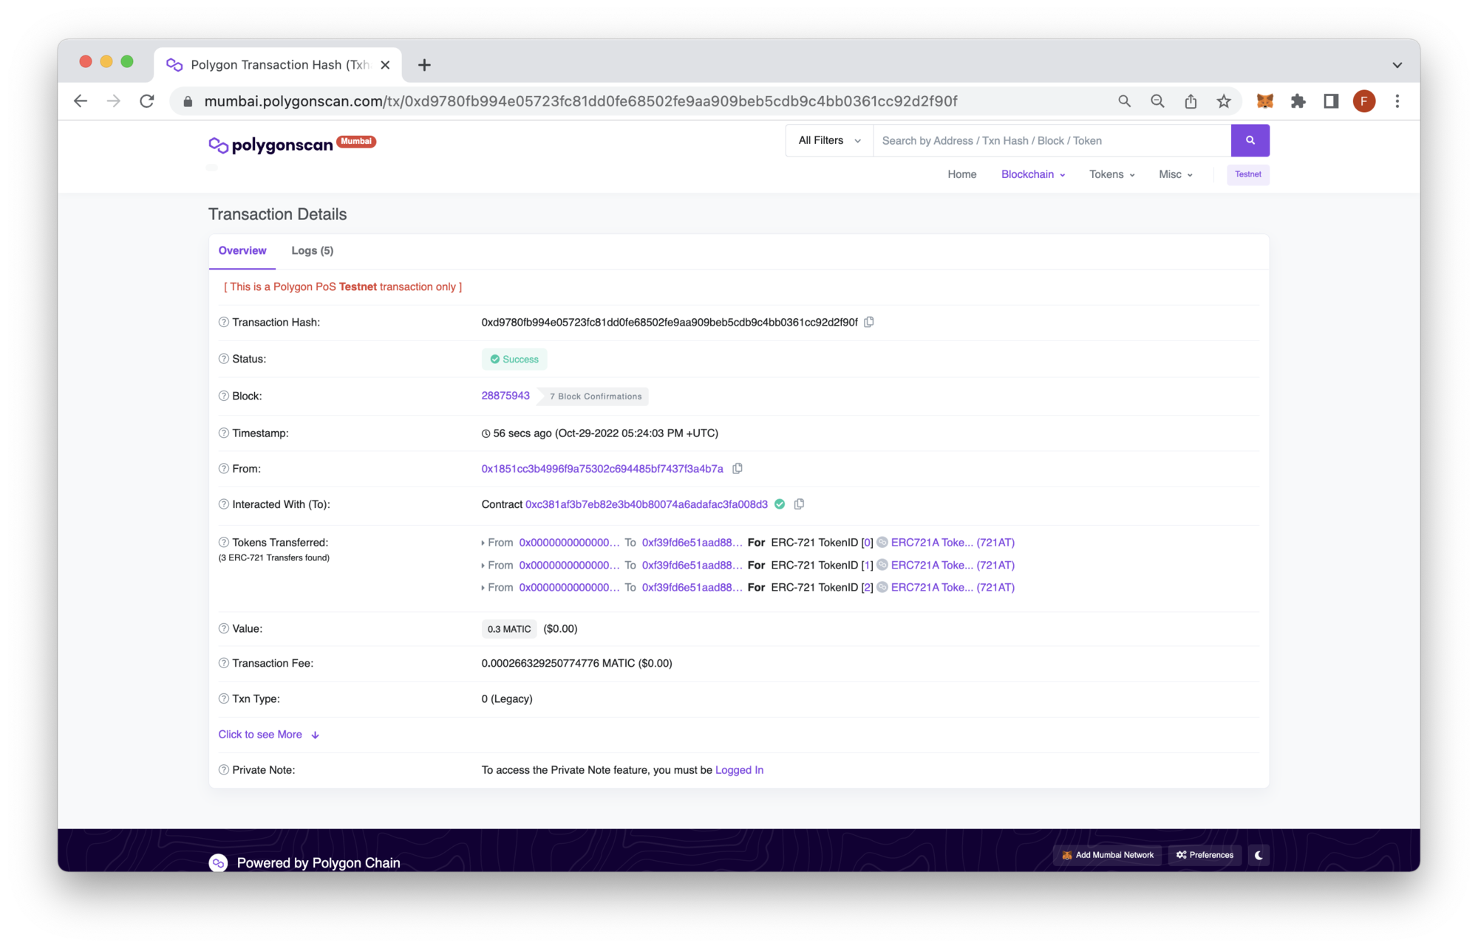Expand the Blockchain menu
The height and width of the screenshot is (948, 1478).
pos(1032,174)
